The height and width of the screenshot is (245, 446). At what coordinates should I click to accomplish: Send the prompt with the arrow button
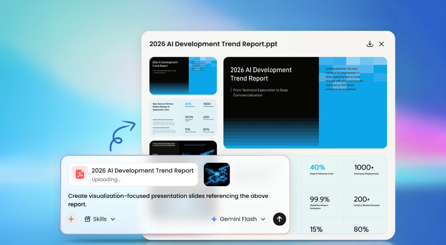click(279, 219)
